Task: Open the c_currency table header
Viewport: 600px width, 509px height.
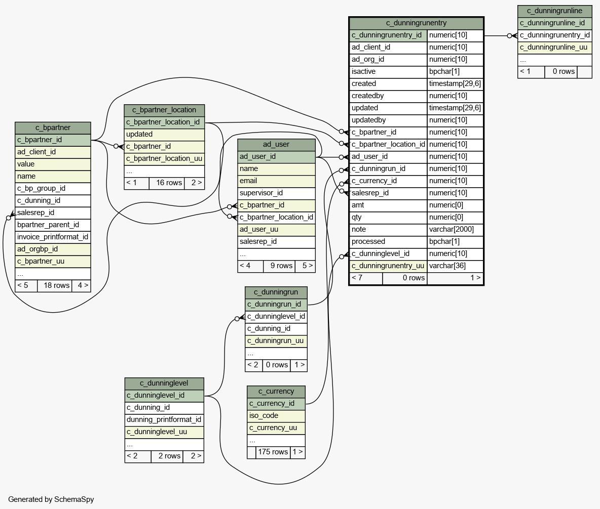Action: [x=276, y=392]
